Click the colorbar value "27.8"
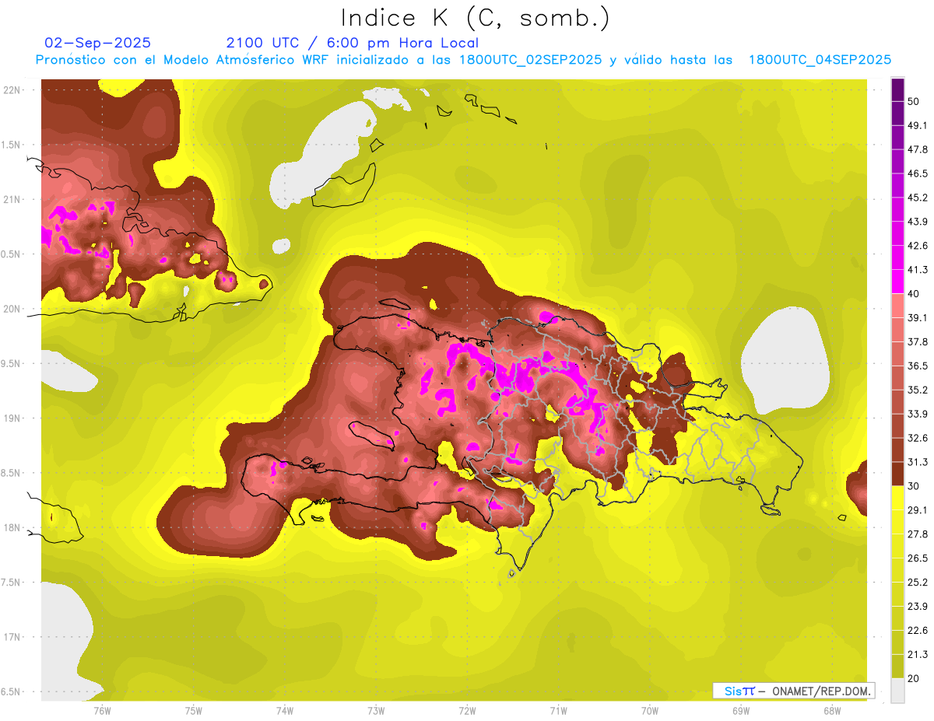934x721 pixels. [x=918, y=534]
